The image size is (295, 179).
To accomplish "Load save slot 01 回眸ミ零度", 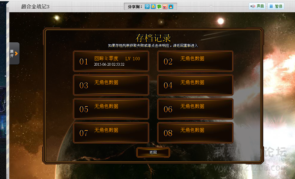I will point(111,61).
